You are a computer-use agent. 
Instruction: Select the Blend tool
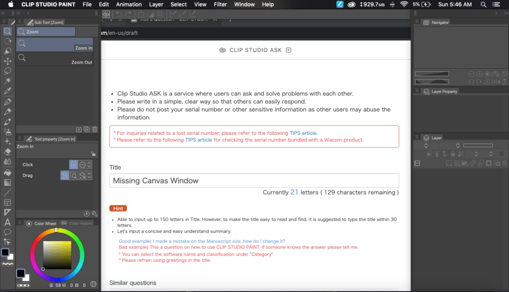pyautogui.click(x=7, y=161)
